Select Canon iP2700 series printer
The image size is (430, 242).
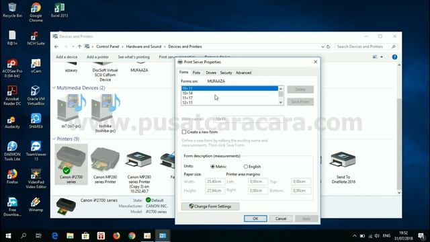pos(71,164)
